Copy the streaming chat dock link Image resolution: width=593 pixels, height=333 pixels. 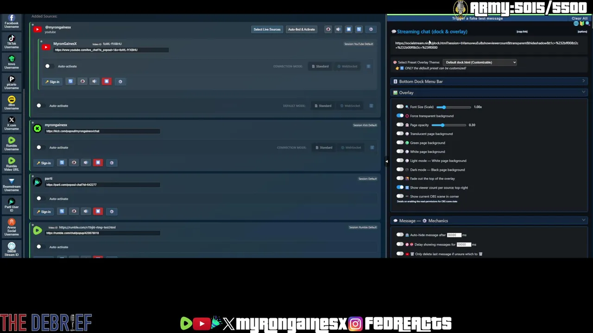tap(522, 31)
